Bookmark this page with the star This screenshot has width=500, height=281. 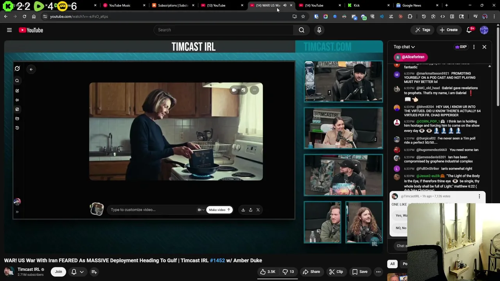[303, 16]
